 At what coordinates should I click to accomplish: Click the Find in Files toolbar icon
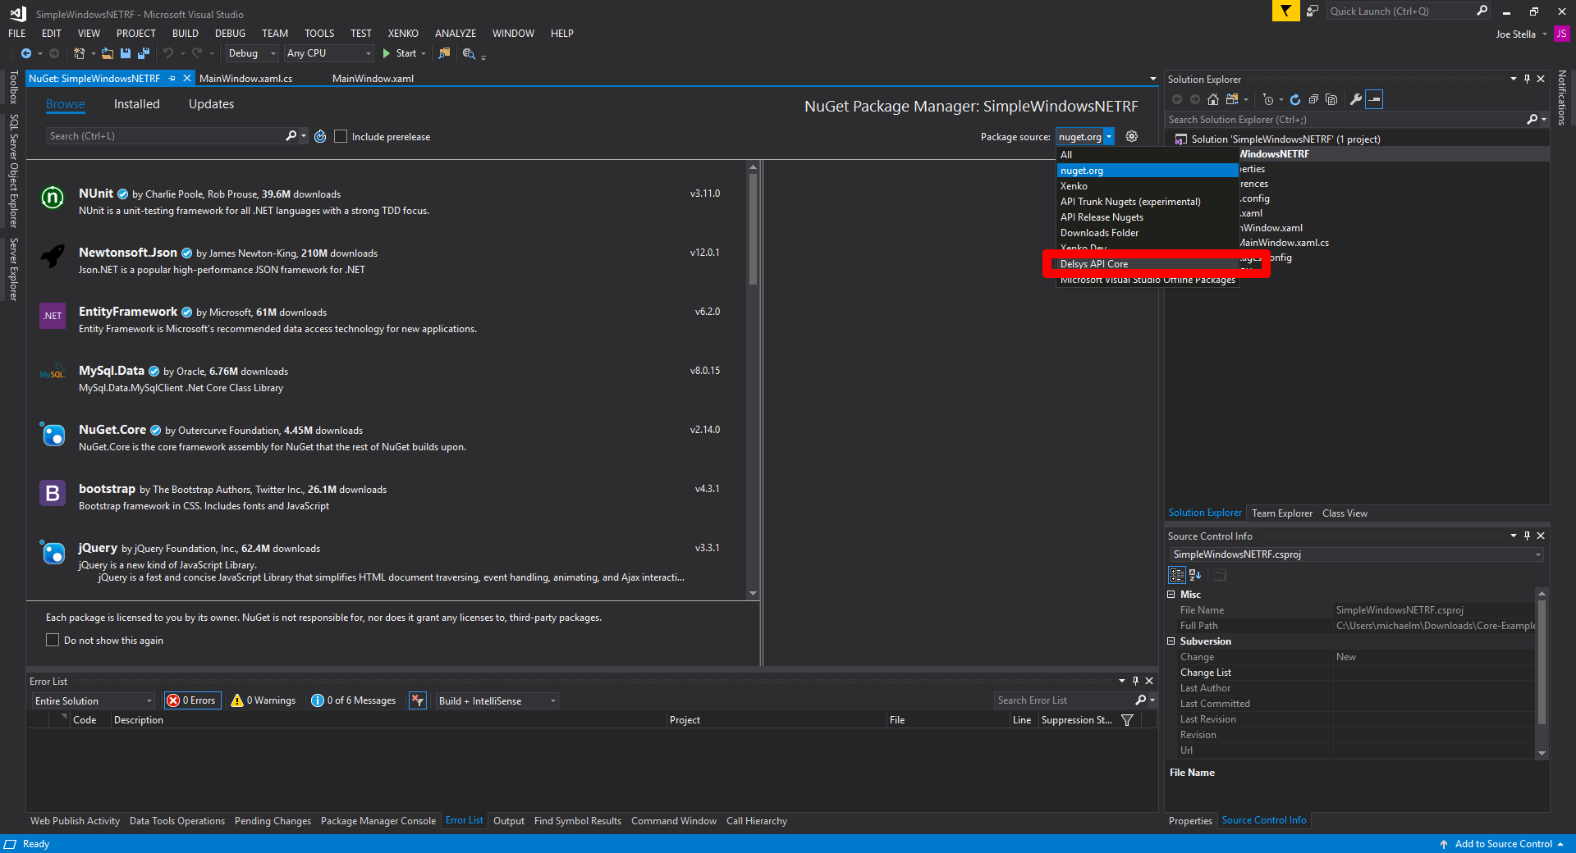[444, 53]
